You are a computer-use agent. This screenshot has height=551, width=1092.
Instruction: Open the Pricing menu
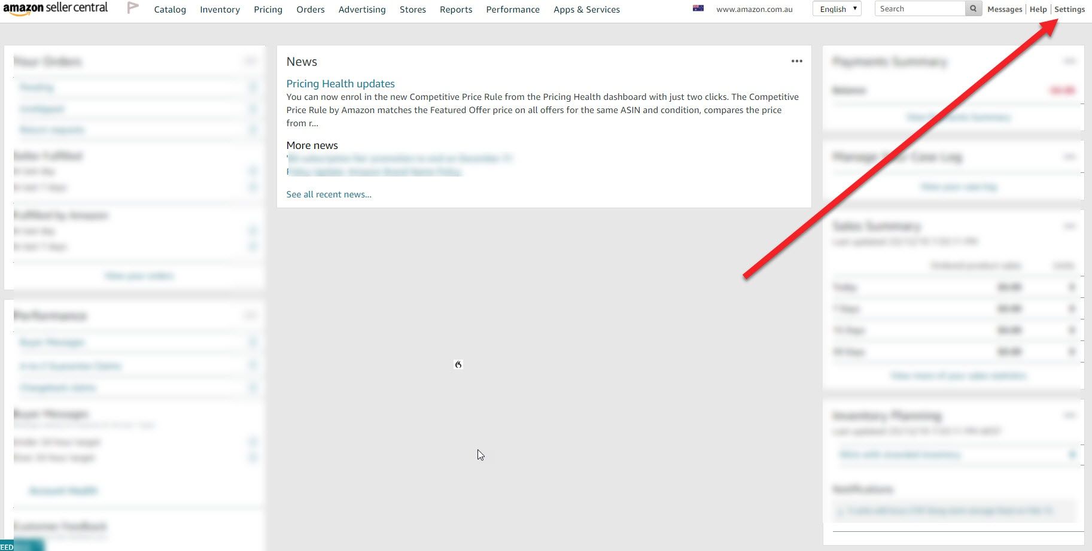tap(268, 10)
